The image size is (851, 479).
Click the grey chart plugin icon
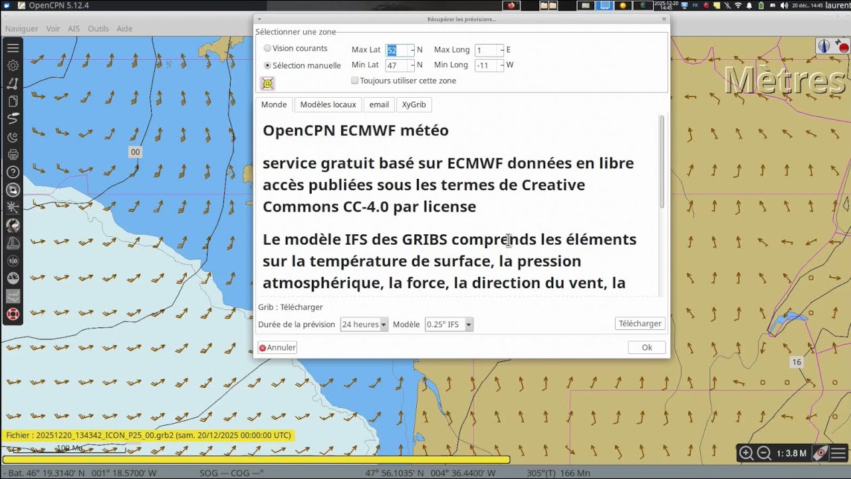click(13, 297)
